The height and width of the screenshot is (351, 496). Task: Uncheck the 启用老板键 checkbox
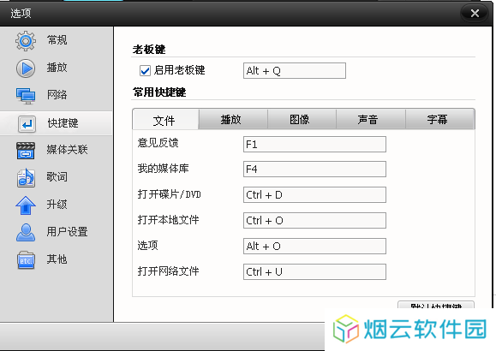pos(145,70)
